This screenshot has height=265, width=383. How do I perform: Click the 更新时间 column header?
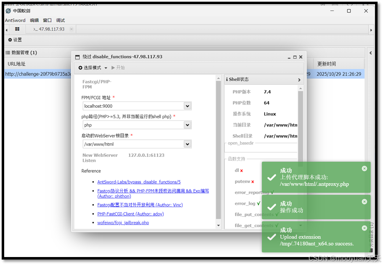(326, 64)
